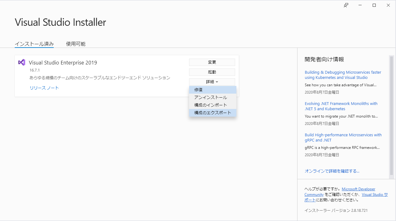The image size is (396, 221).
Task: Choose 構成のインポート menu entry
Action: click(213, 105)
